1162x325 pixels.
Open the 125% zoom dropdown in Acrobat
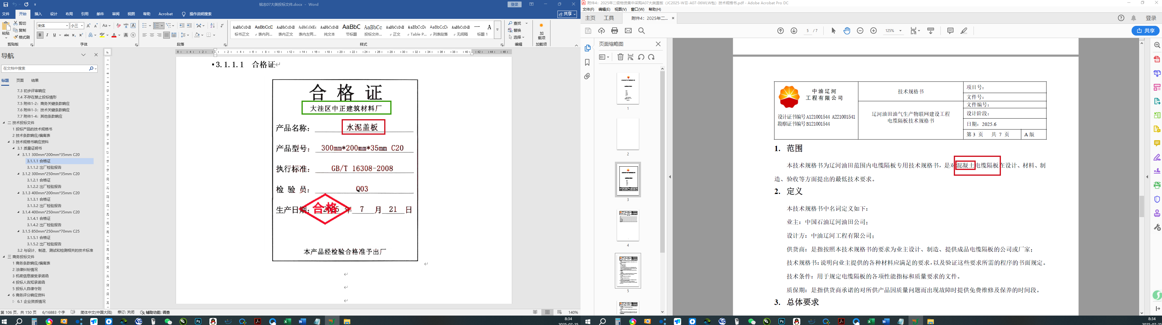click(900, 31)
